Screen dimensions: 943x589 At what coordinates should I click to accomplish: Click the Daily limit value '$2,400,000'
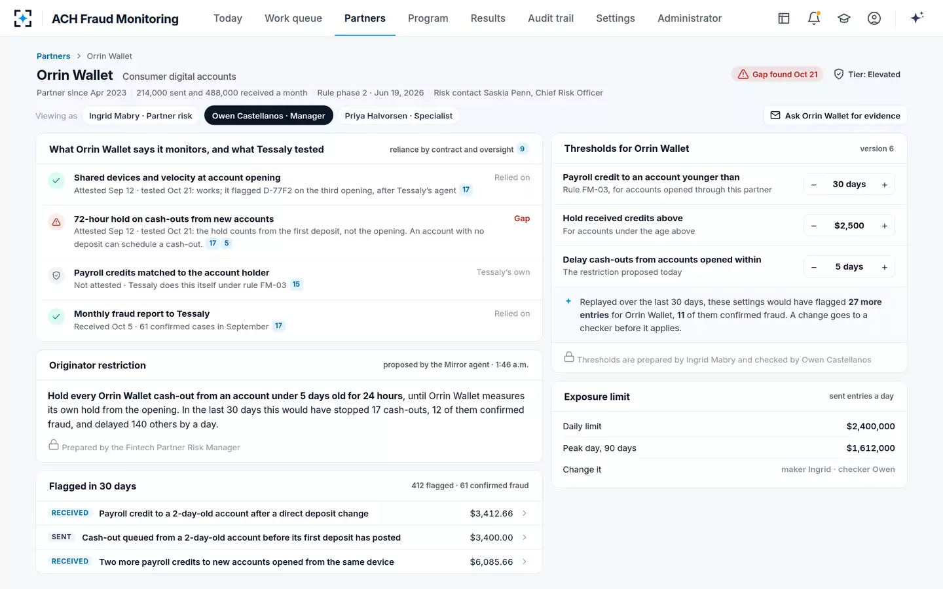coord(870,426)
